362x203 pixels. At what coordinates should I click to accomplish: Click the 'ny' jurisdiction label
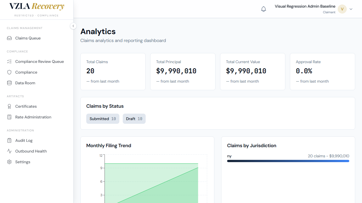click(229, 156)
